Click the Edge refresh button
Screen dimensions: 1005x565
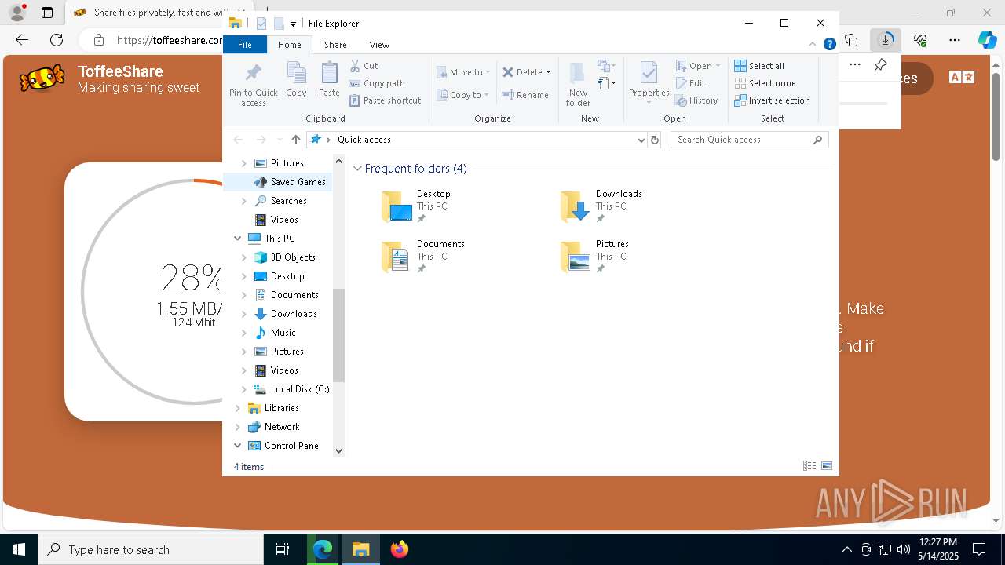(57, 40)
